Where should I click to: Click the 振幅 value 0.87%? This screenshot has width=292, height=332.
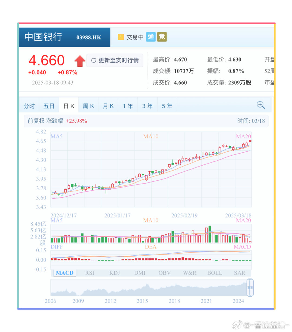pyautogui.click(x=236, y=71)
